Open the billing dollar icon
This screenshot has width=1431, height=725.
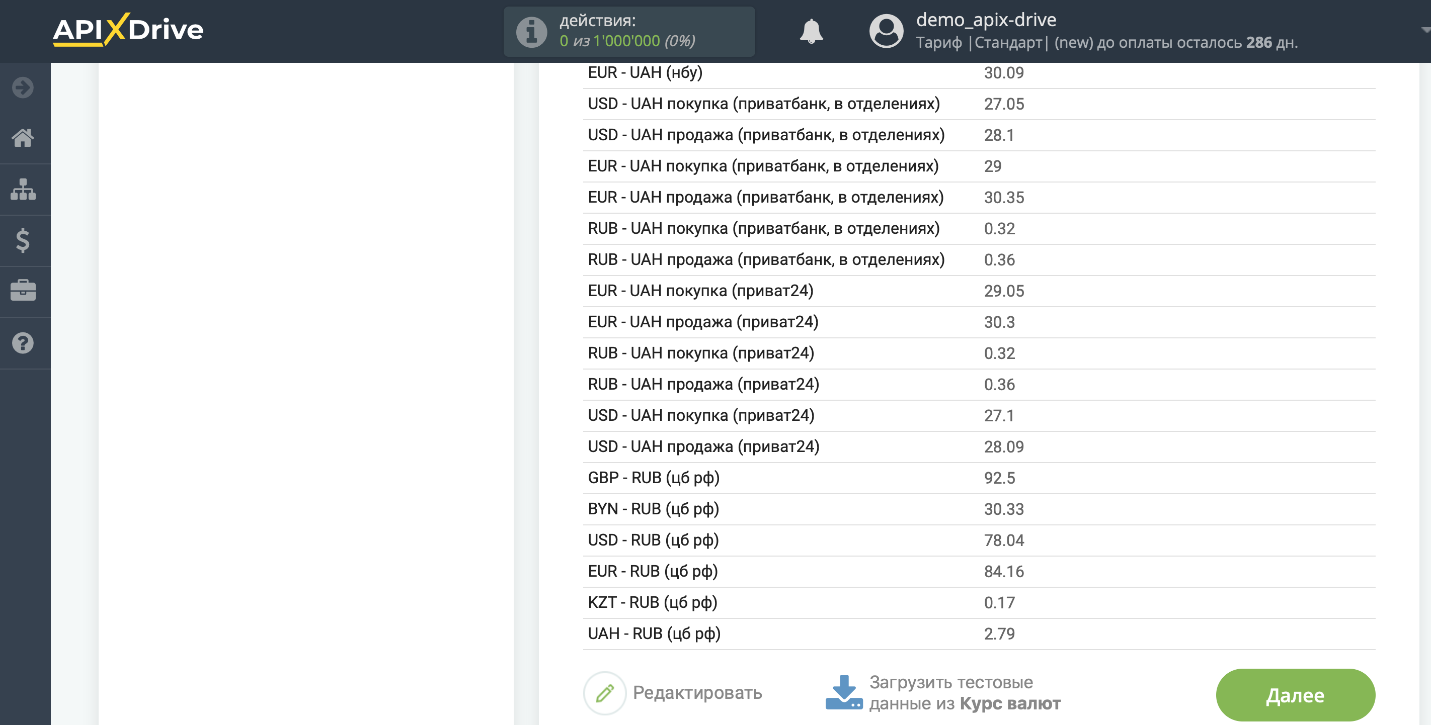point(23,240)
